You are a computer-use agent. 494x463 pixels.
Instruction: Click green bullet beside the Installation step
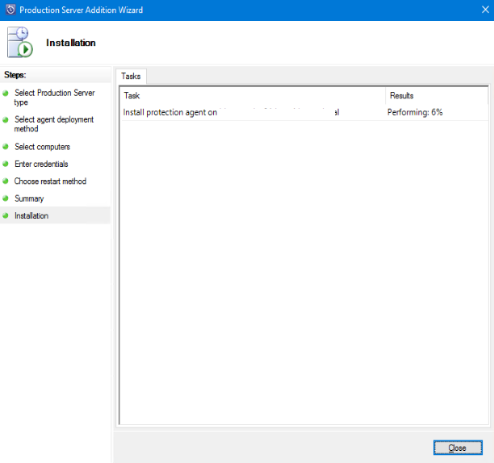[x=6, y=215]
